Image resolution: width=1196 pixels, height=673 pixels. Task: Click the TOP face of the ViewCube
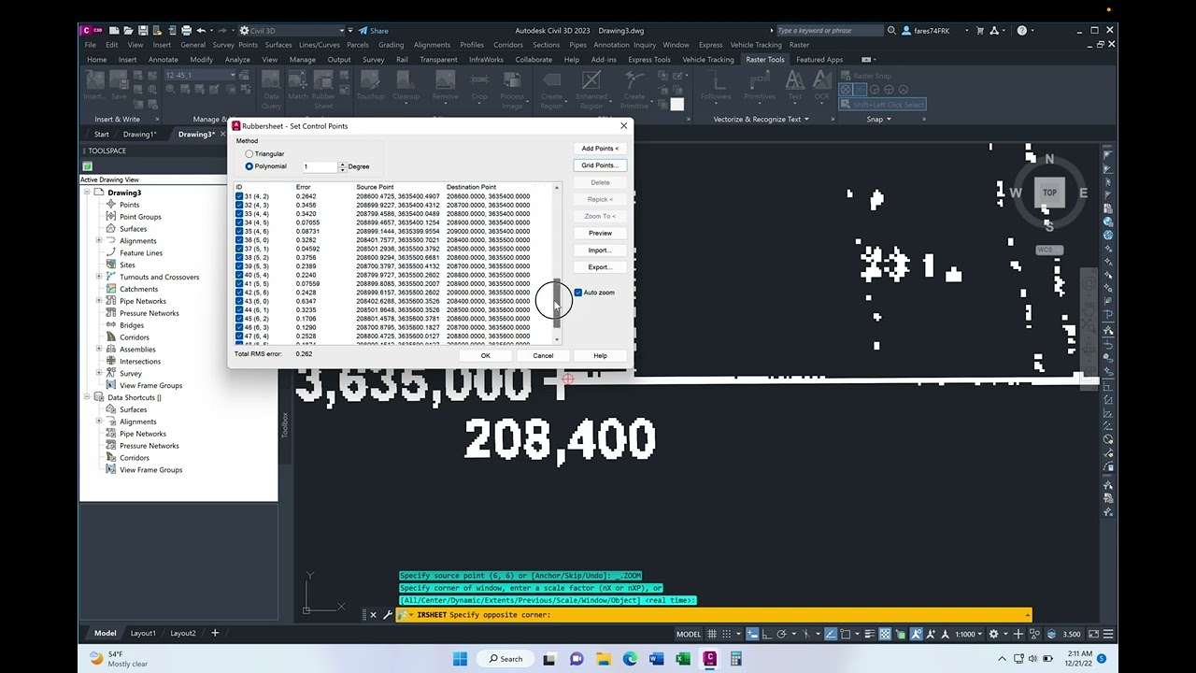1049,193
